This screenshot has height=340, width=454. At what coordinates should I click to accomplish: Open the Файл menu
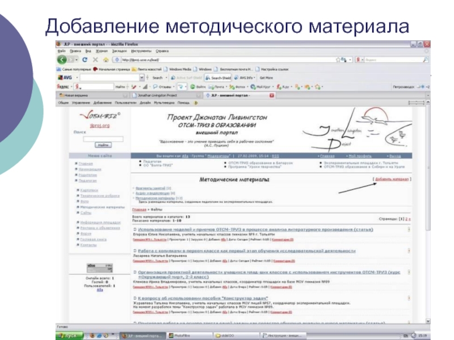pyautogui.click(x=61, y=51)
